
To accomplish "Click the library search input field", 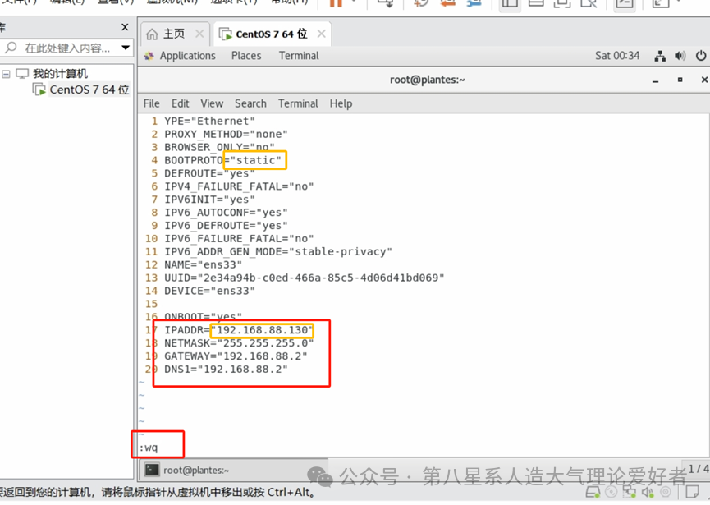I will click(x=67, y=48).
